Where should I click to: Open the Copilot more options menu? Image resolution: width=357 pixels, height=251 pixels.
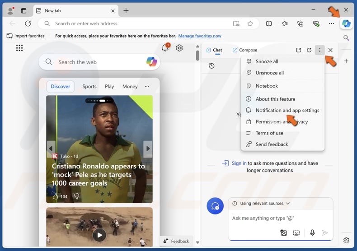click(319, 50)
